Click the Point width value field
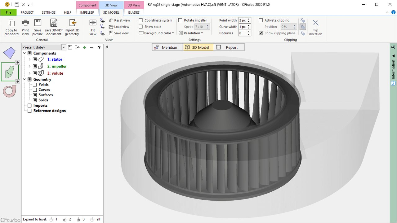The height and width of the screenshot is (223, 397). pos(243,20)
